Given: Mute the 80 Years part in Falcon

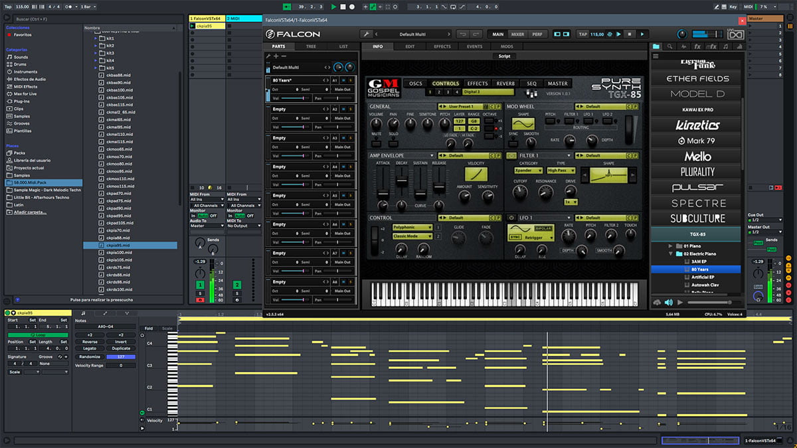Looking at the screenshot, I should [x=344, y=80].
